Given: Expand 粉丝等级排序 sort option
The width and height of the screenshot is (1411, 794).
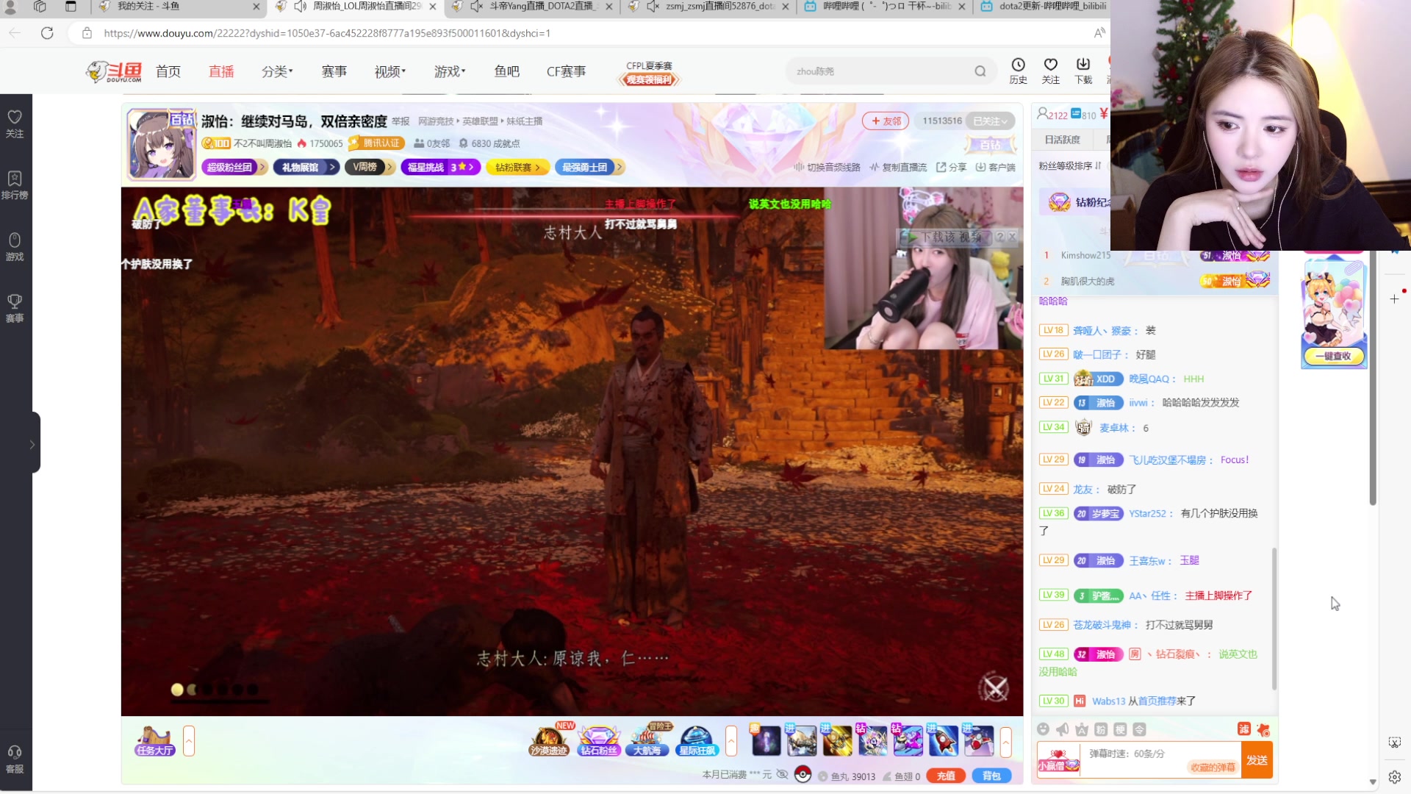Looking at the screenshot, I should (x=1069, y=166).
